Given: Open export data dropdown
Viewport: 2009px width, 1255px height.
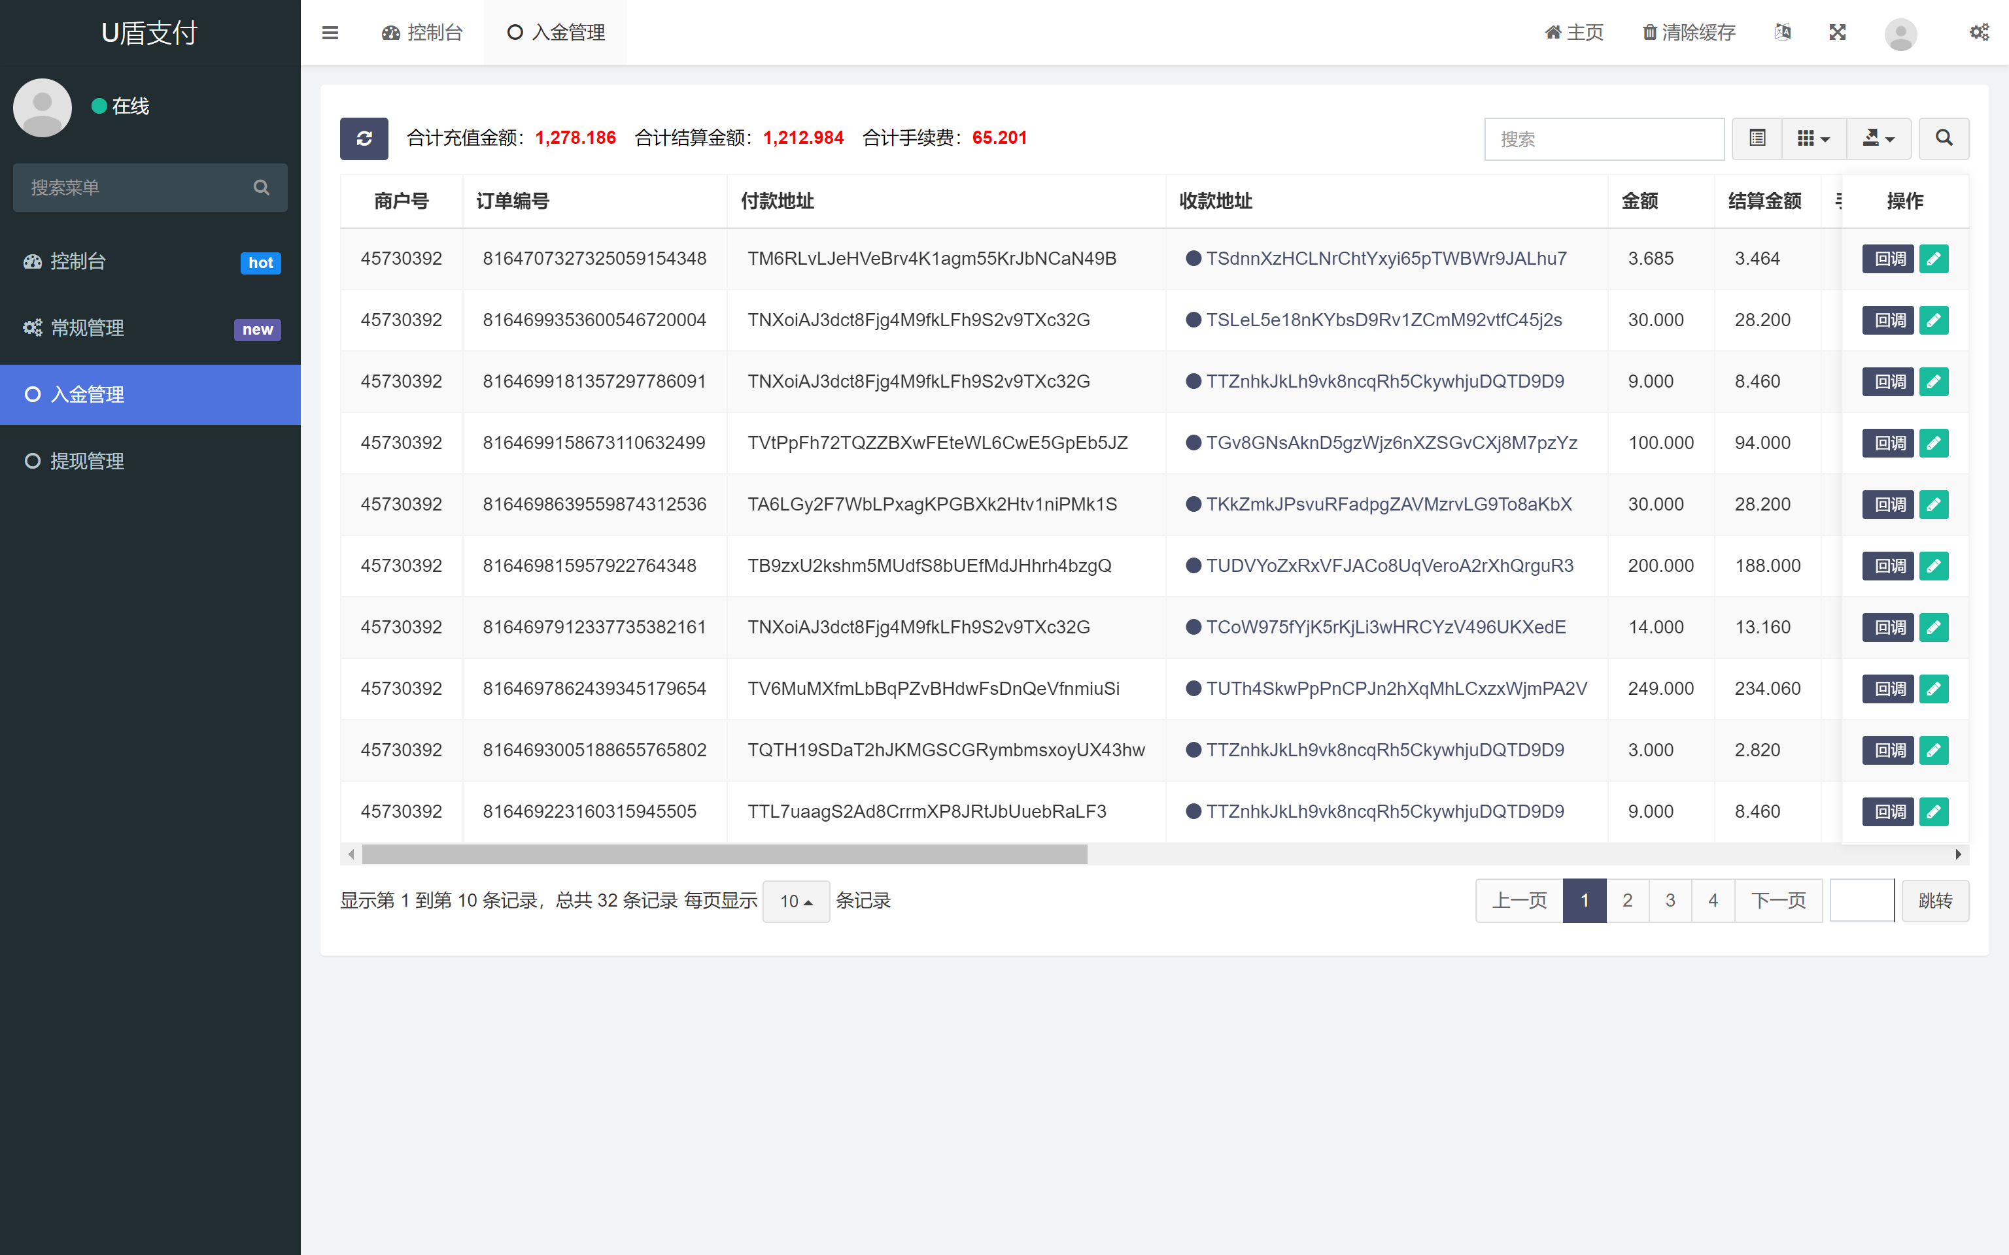Looking at the screenshot, I should 1878,139.
